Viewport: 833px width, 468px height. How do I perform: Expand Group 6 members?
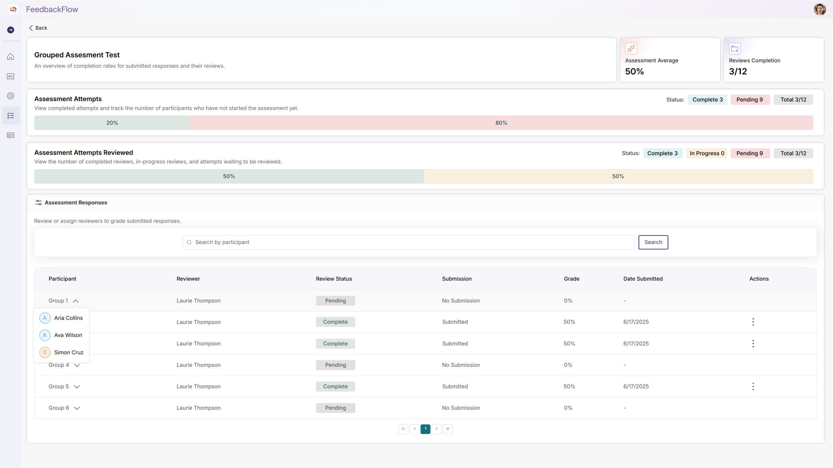(77, 408)
